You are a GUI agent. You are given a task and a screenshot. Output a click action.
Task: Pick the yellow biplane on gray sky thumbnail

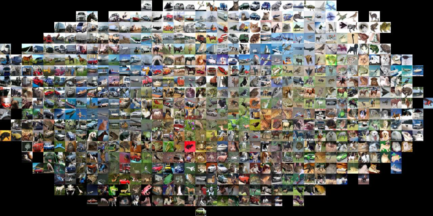49,71
